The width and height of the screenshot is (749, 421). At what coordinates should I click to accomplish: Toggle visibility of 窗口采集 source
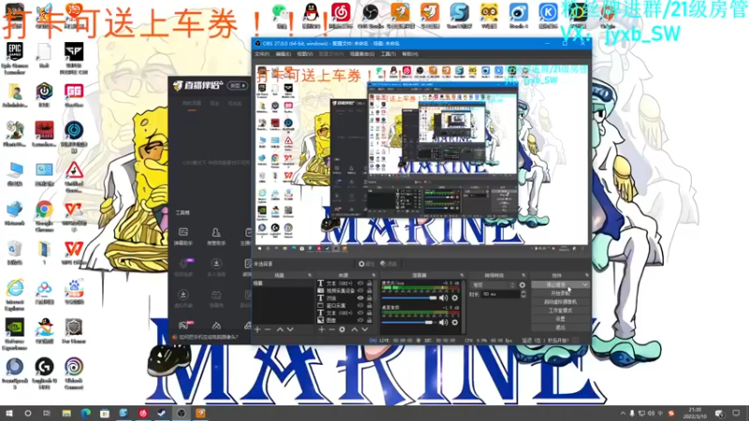[x=360, y=306]
